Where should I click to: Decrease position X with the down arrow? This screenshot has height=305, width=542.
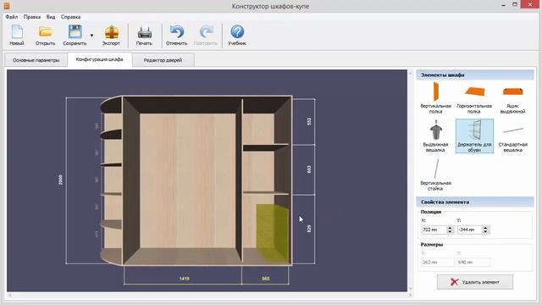[450, 231]
